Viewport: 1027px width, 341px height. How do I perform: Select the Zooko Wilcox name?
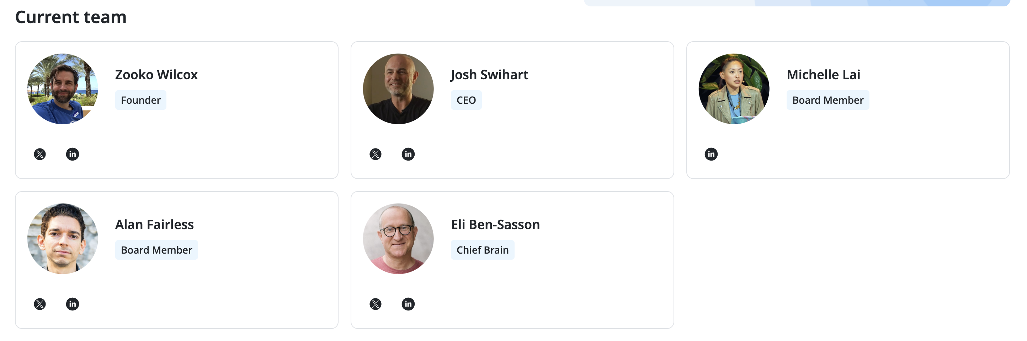[156, 75]
